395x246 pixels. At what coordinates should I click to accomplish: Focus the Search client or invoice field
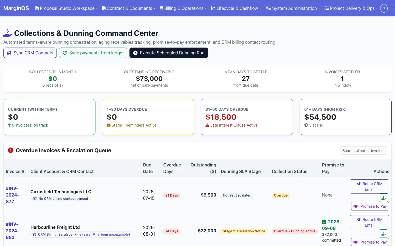click(363, 151)
